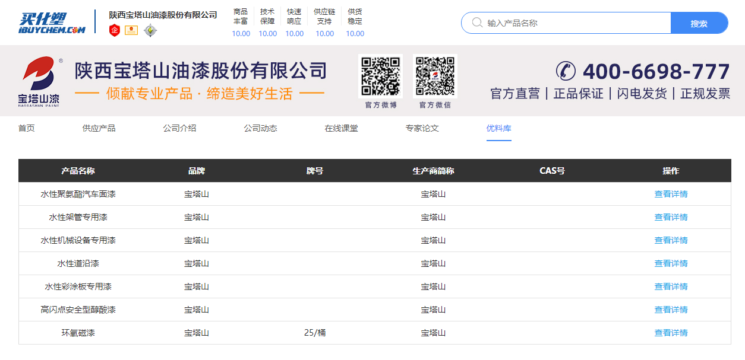Screen dimensions: 745x360
Task: Click the magnifier icon in search box
Action: (x=477, y=23)
